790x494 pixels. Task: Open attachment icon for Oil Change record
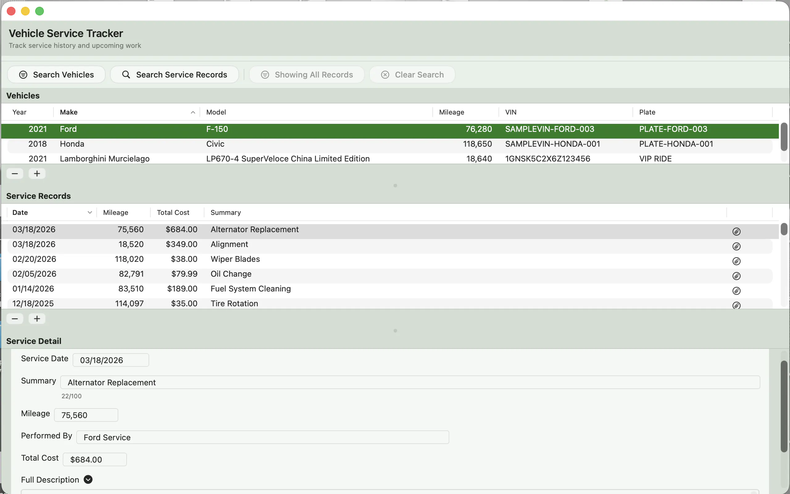click(736, 276)
